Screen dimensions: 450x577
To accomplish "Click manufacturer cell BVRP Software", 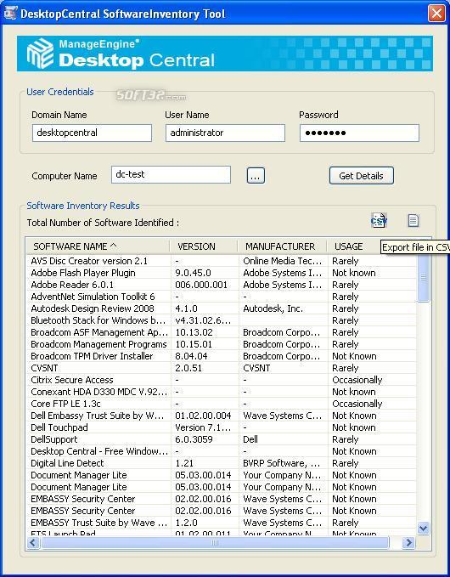I will tap(282, 463).
